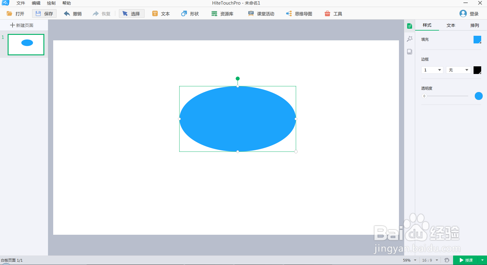Click the 透明度 slider handle
The image size is (487, 265).
(x=424, y=96)
